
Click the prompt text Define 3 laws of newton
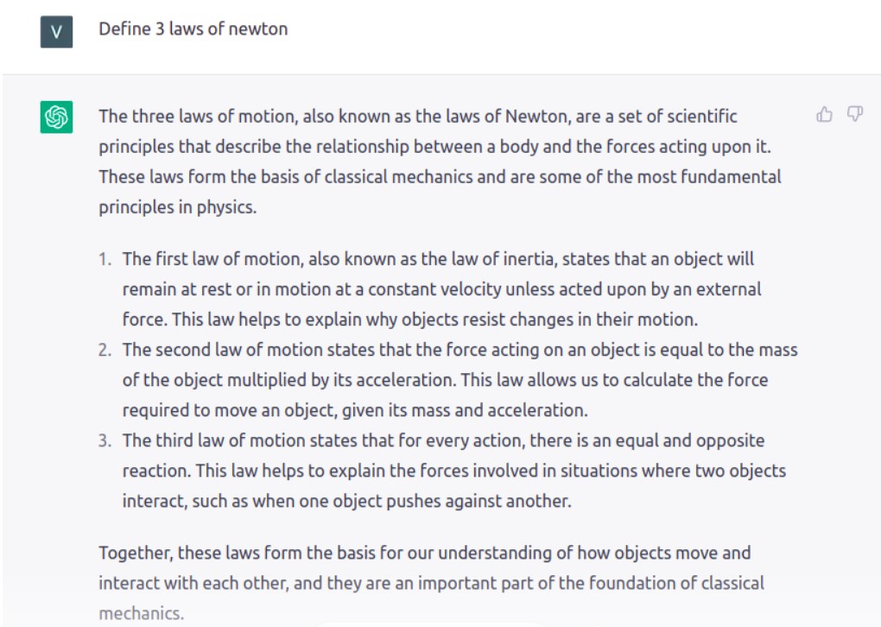193,28
